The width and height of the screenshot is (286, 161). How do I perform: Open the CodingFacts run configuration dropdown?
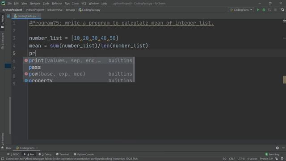coord(241,10)
